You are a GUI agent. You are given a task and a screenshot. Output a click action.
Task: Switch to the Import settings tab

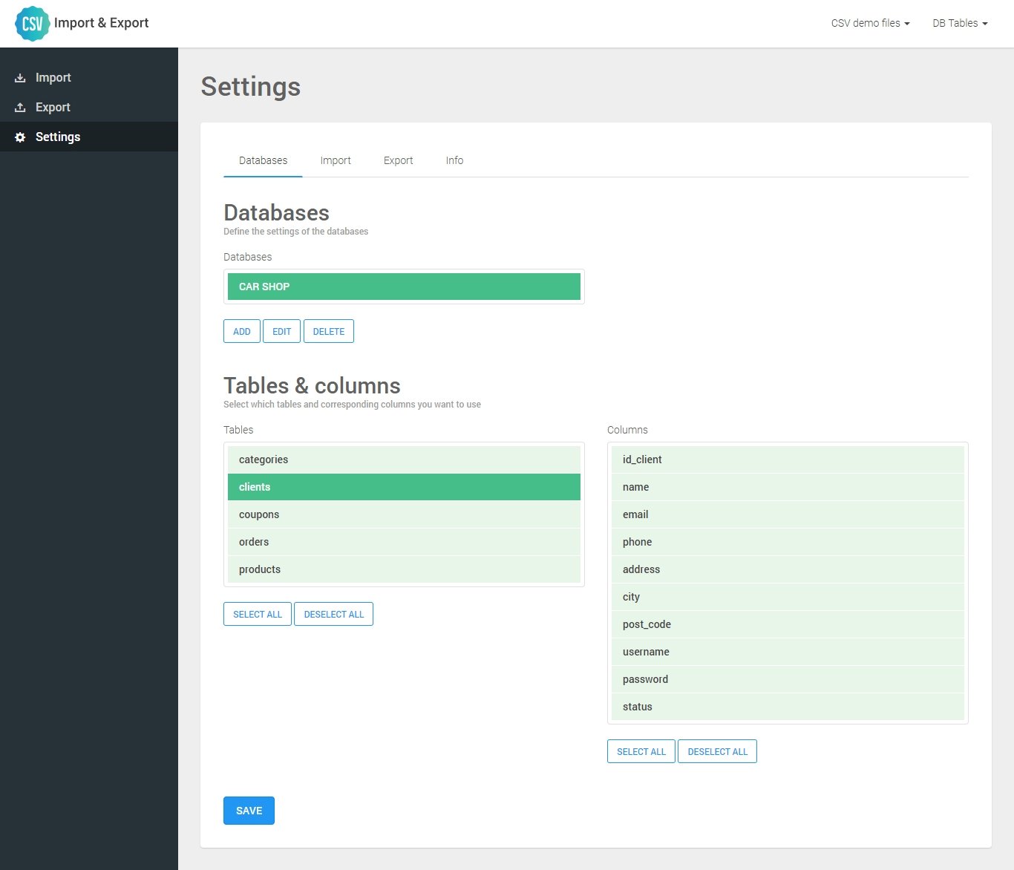(336, 160)
